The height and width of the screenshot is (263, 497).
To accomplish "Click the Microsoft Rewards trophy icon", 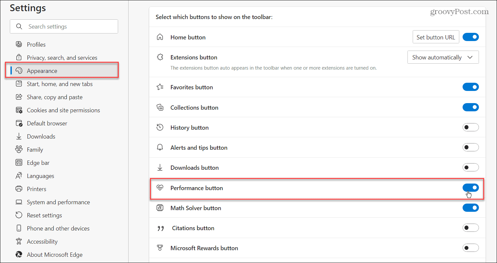I will [160, 248].
